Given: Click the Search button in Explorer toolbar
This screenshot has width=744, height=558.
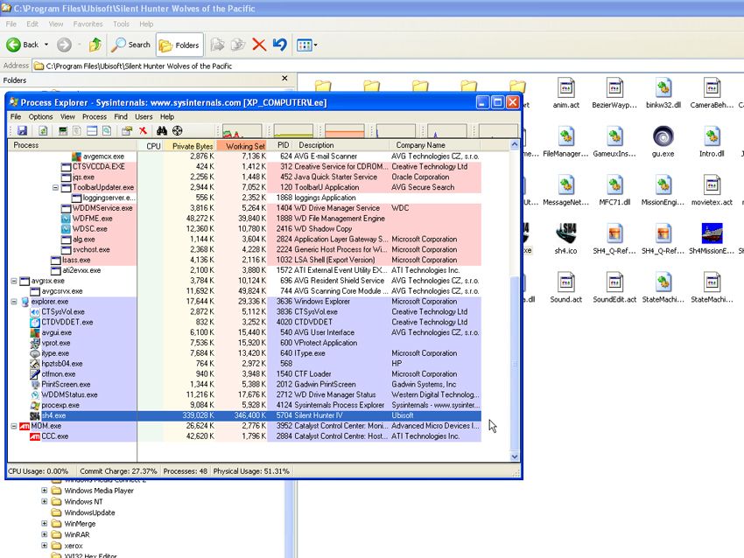Looking at the screenshot, I should tap(131, 45).
